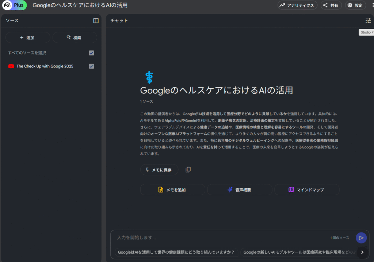
Task: Click the ソース panel header label
Action: point(12,21)
